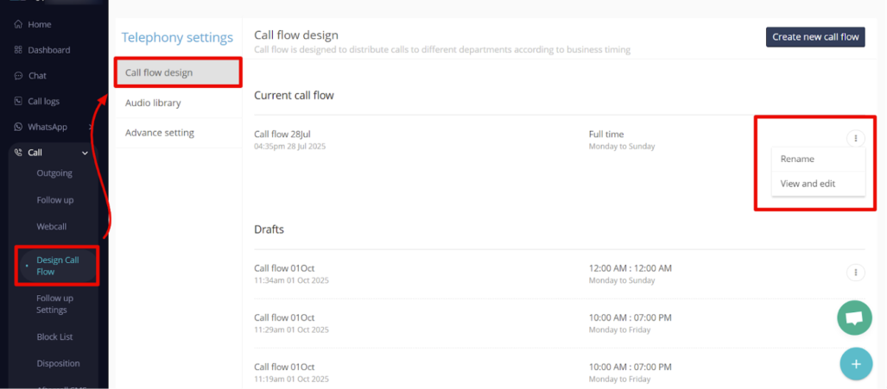Go to Follow up Settings
This screenshot has height=389, width=887.
pyautogui.click(x=55, y=304)
